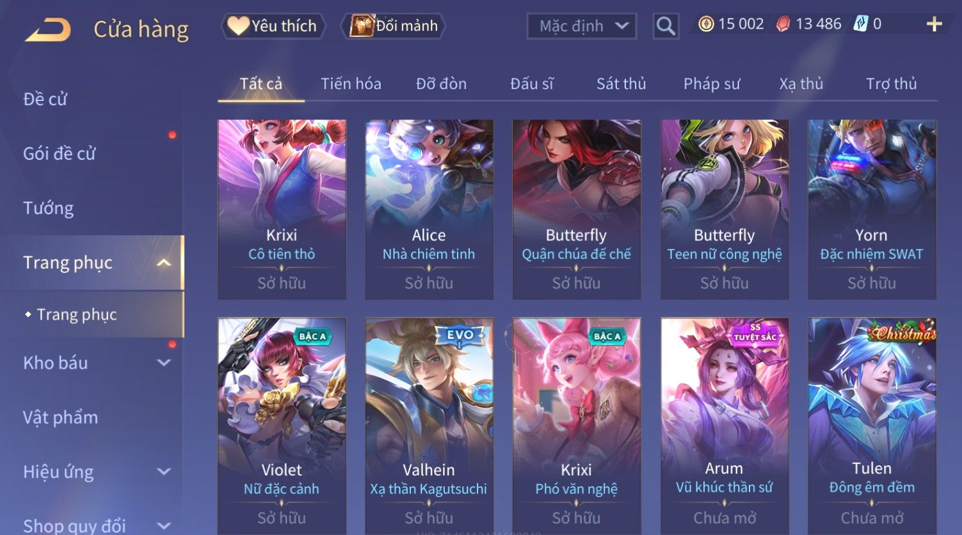Open Arum Vũ khúc thần sứ skin

pos(725,426)
